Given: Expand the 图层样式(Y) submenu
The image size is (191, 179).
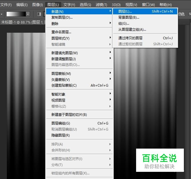Looking at the screenshot, I should point(79,38).
